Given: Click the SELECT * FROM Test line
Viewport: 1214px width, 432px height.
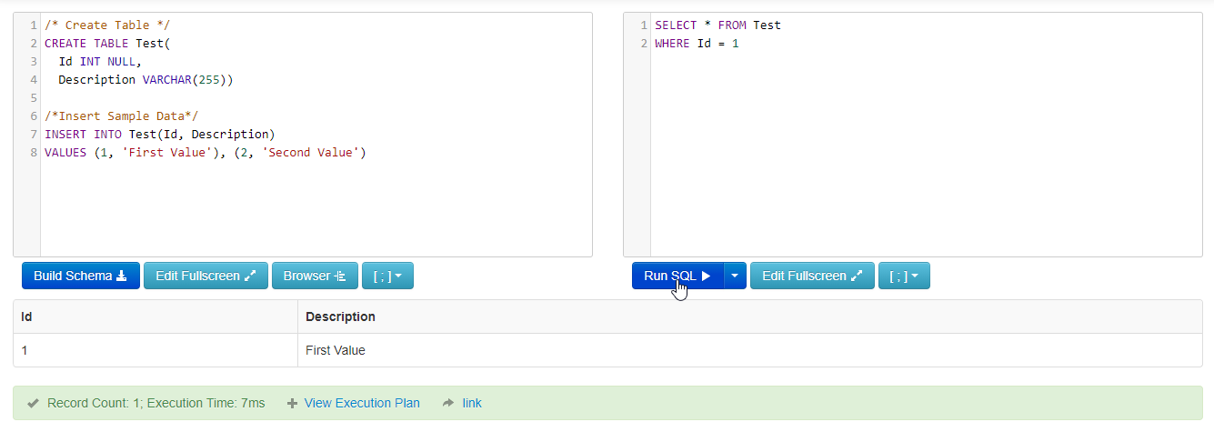Looking at the screenshot, I should coord(717,25).
